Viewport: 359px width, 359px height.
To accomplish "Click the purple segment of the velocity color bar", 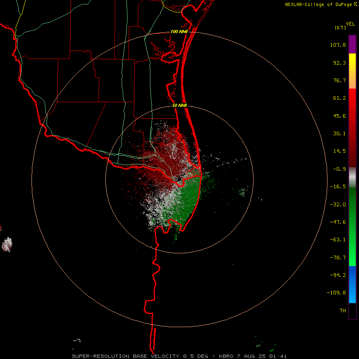I will pos(352,44).
